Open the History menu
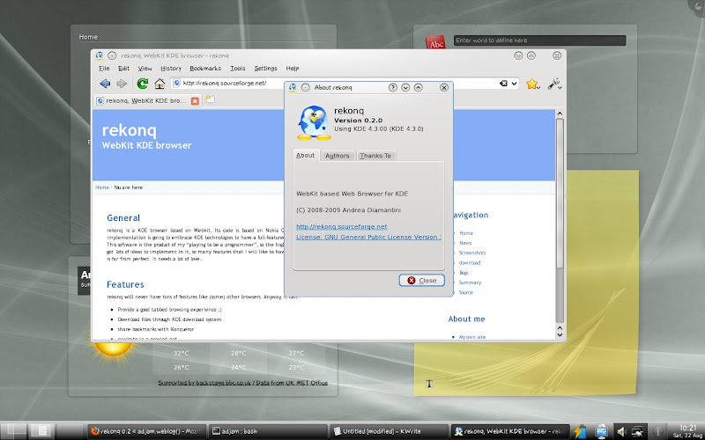Image resolution: width=705 pixels, height=440 pixels. tap(171, 69)
